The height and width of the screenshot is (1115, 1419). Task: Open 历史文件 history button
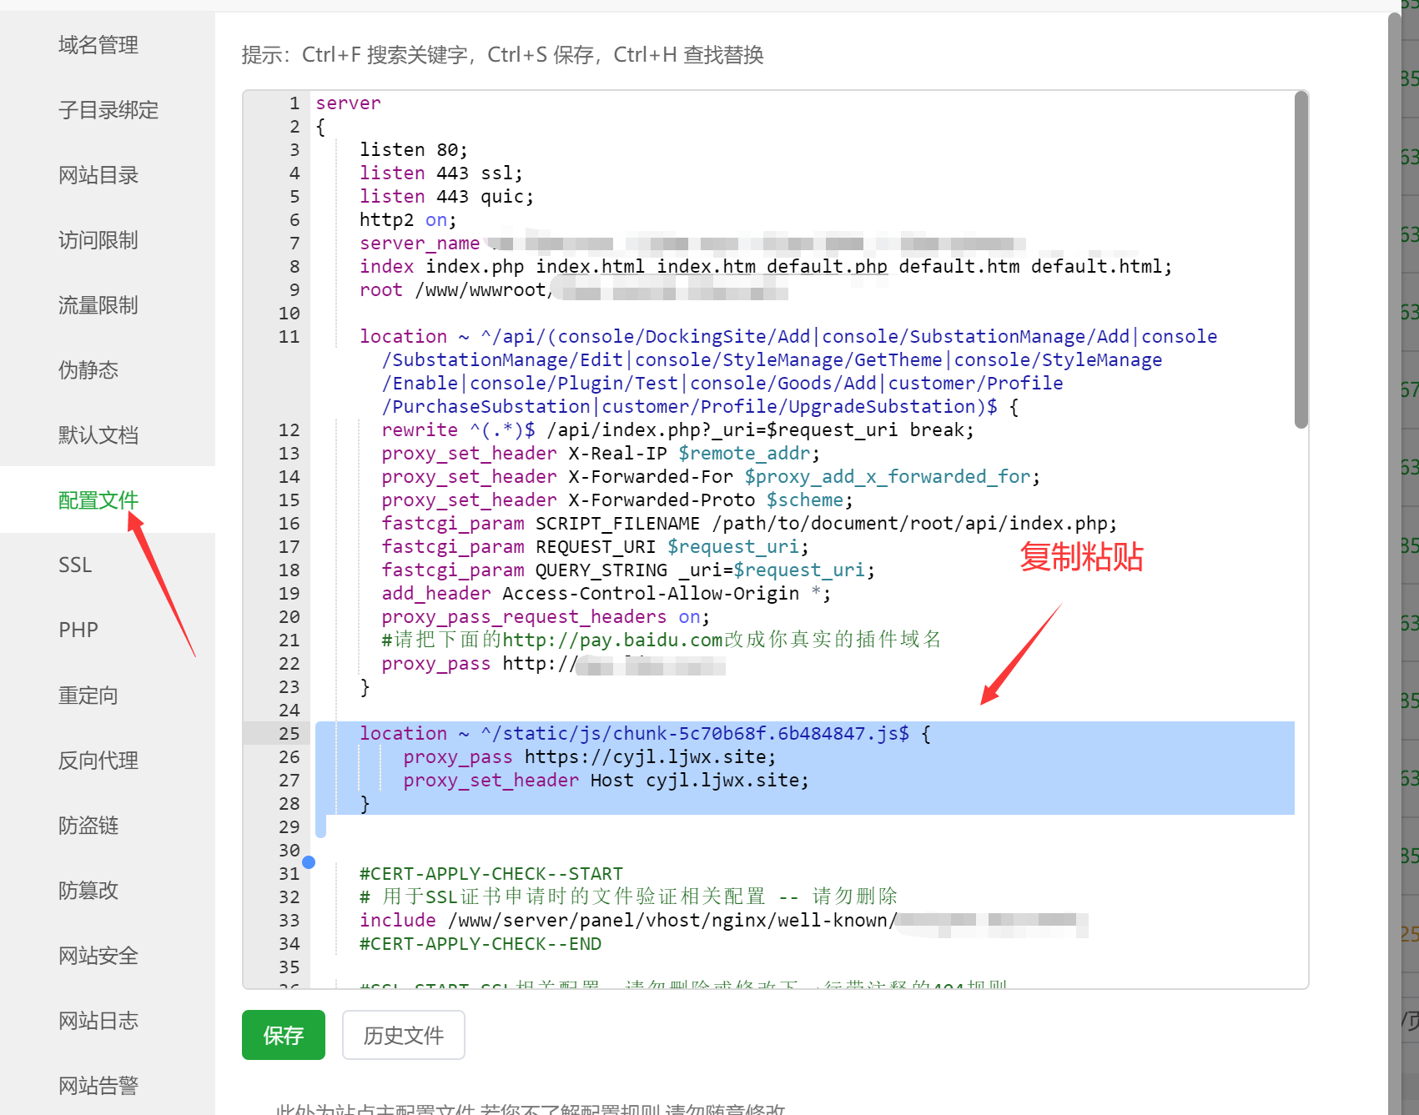coord(403,1035)
